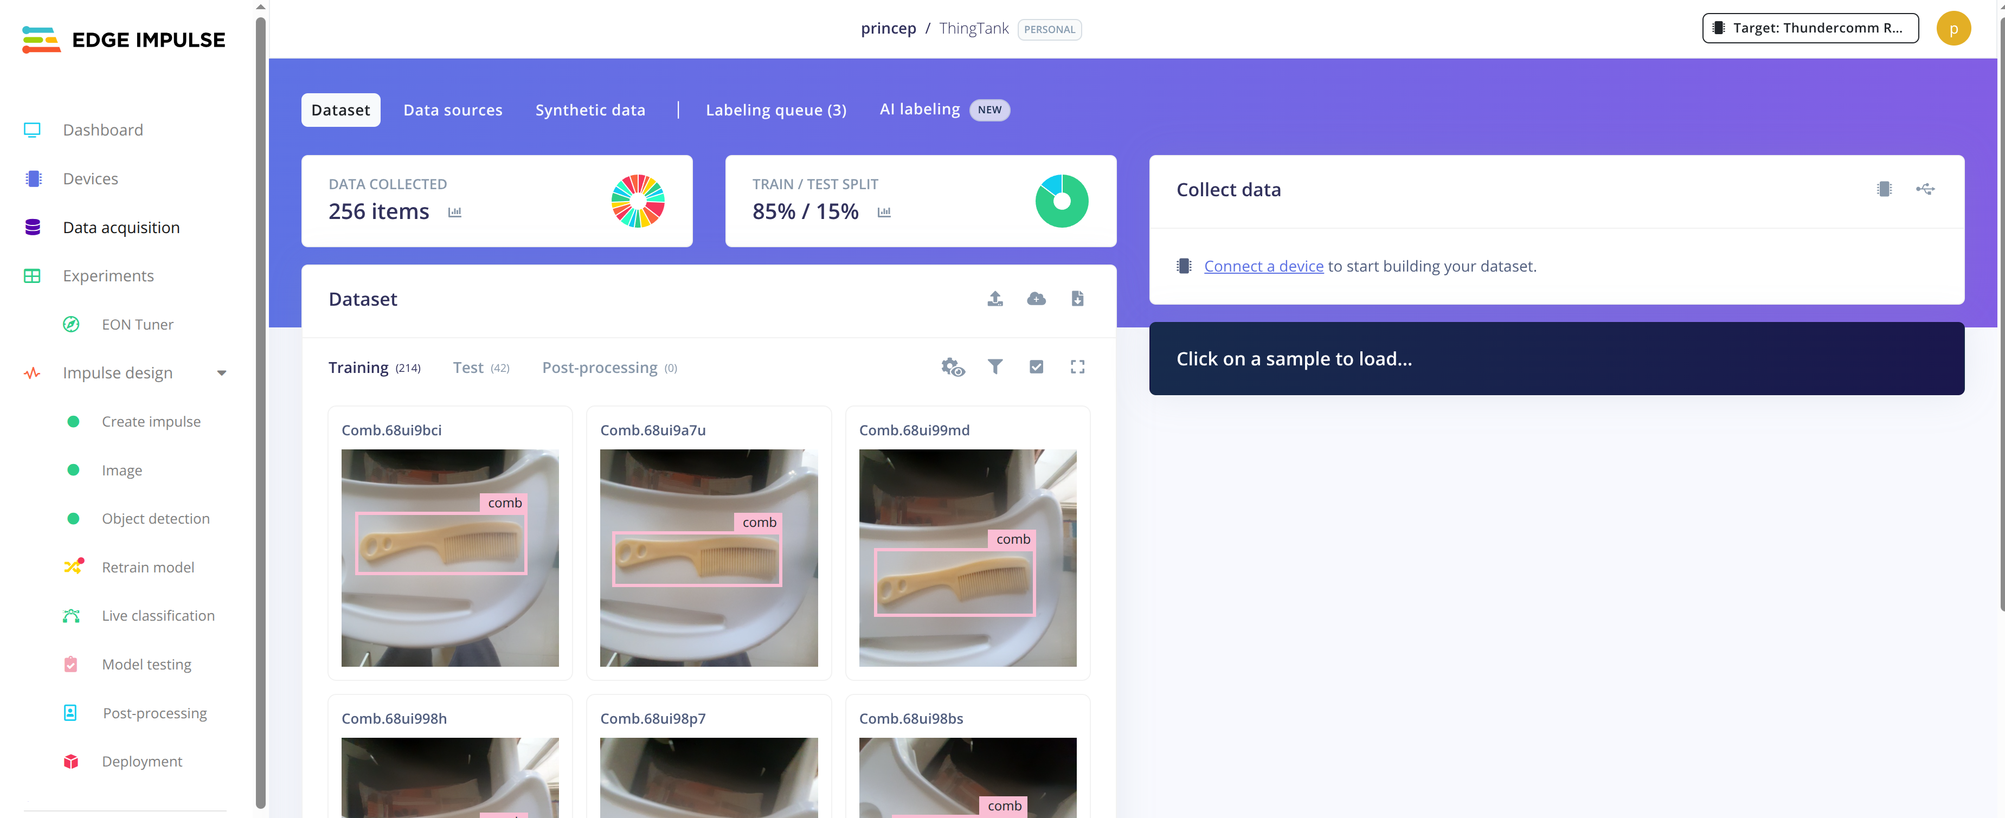Click the device chip icon in Collect data
Image resolution: width=2005 pixels, height=818 pixels.
(1884, 188)
